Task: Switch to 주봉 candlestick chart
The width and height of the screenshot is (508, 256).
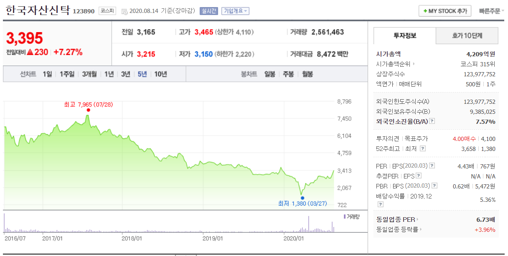Action: point(288,74)
